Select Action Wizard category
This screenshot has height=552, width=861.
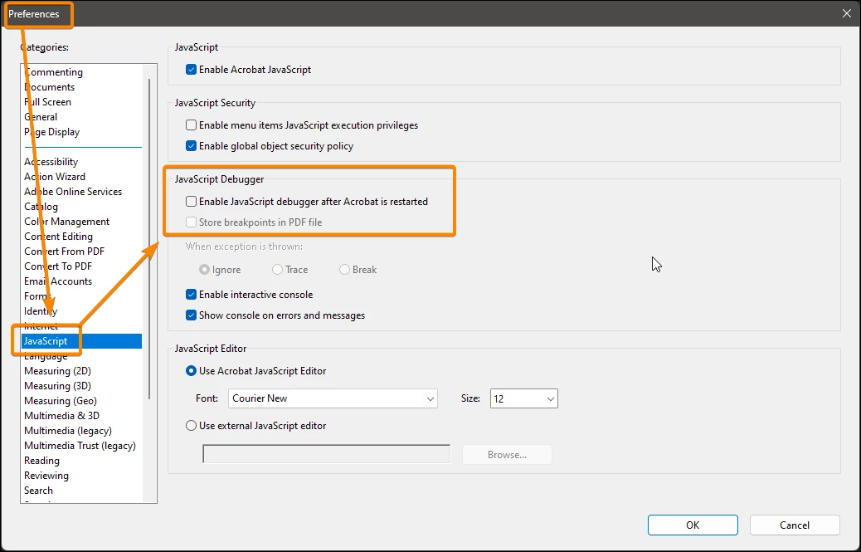pyautogui.click(x=55, y=176)
